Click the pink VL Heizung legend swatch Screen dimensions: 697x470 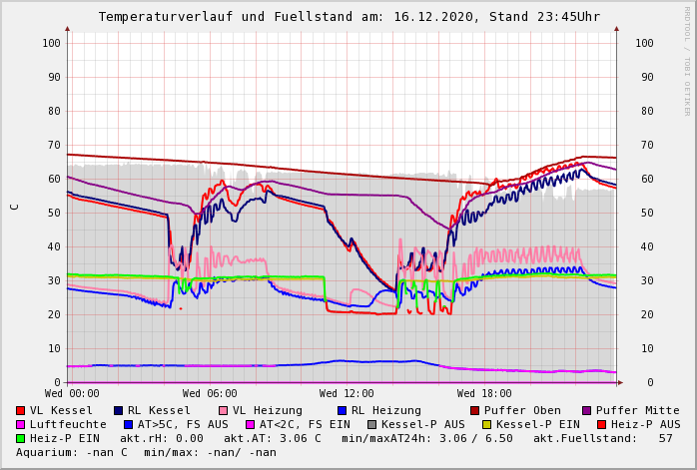click(x=223, y=411)
